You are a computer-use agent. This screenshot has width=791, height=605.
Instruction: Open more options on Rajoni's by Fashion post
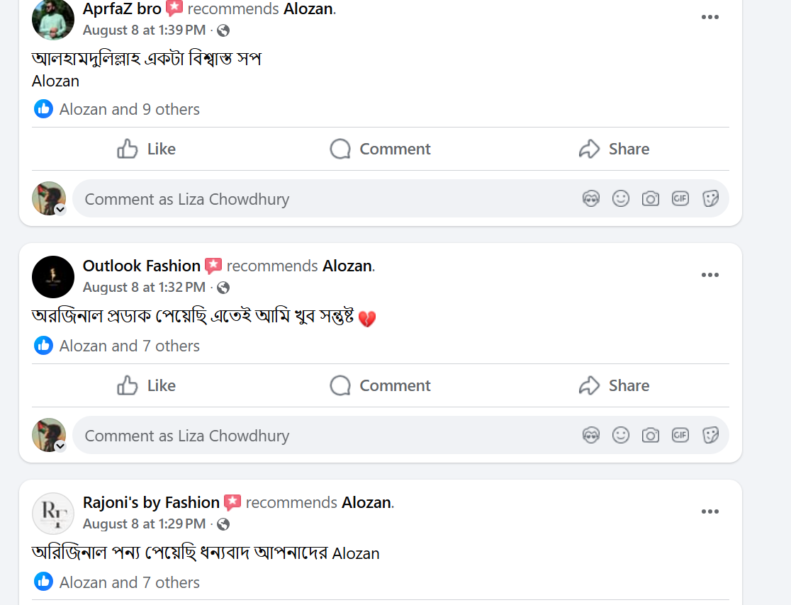709,511
